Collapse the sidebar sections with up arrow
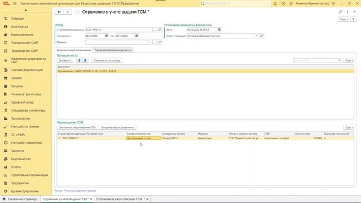The width and height of the screenshot is (361, 203). click(x=26, y=10)
